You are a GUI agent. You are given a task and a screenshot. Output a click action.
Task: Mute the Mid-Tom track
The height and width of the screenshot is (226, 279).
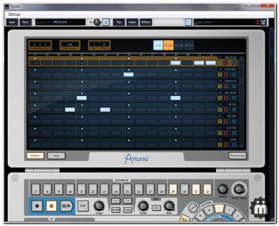[226, 121]
